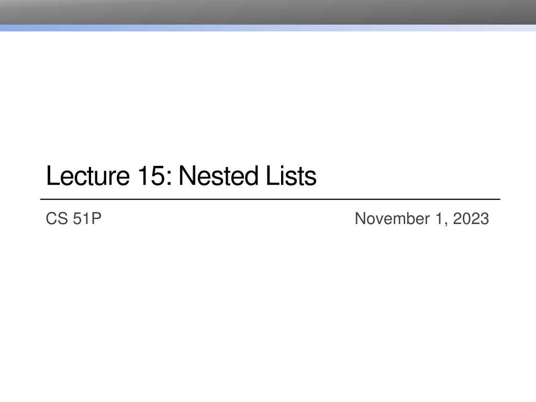Click the left end of the divider line
Viewport: 536px width, 402px height.
click(42, 199)
